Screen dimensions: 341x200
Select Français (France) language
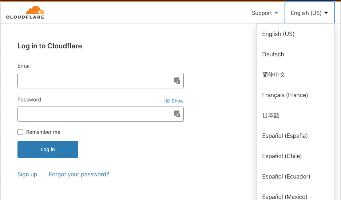(285, 95)
